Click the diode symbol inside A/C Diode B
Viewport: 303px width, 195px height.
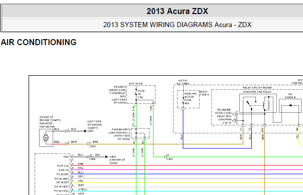(x=290, y=105)
